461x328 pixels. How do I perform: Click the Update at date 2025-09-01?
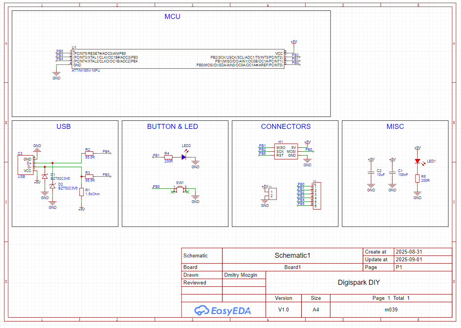[409, 259]
